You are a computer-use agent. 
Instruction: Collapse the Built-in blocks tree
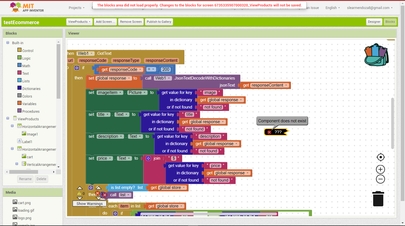[x=8, y=43]
